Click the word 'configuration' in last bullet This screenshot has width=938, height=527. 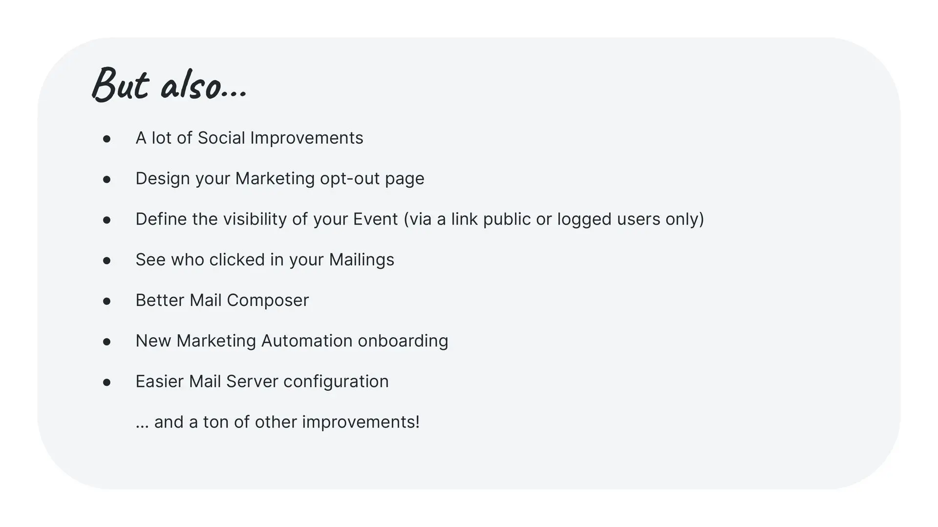coord(336,381)
